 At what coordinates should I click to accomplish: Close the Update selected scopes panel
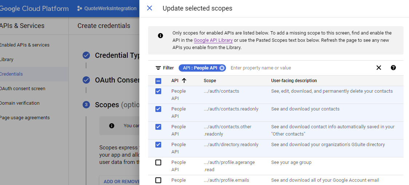coord(150,8)
